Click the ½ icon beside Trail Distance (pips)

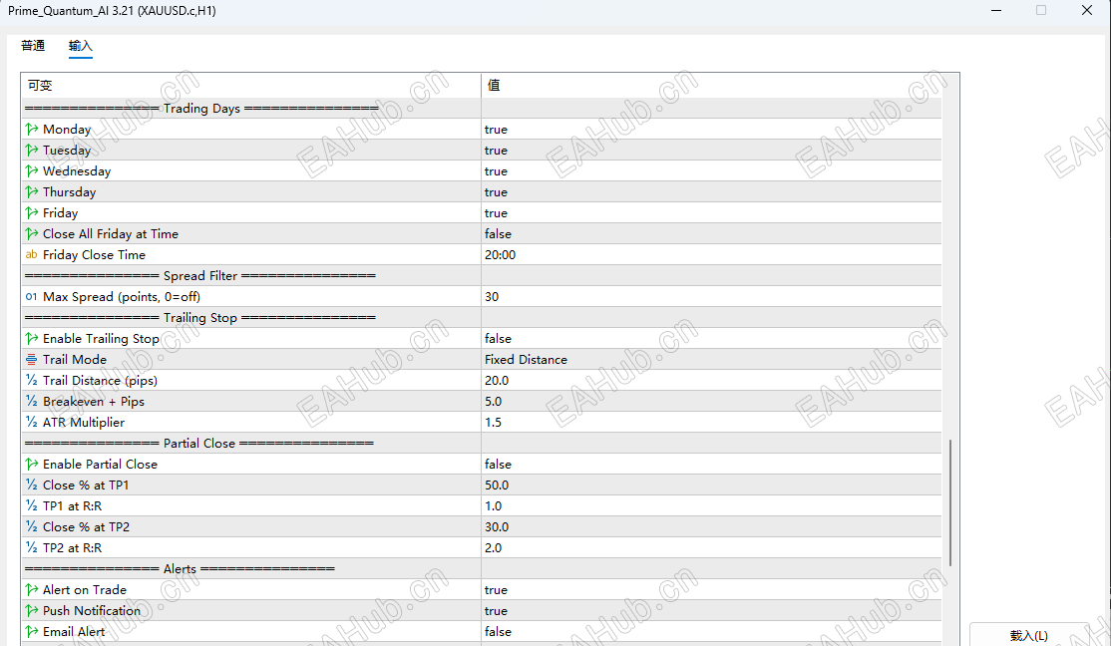31,381
